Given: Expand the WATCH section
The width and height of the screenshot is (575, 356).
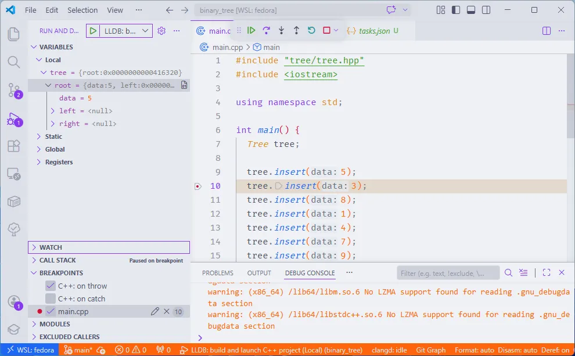Looking at the screenshot, I should (109, 247).
